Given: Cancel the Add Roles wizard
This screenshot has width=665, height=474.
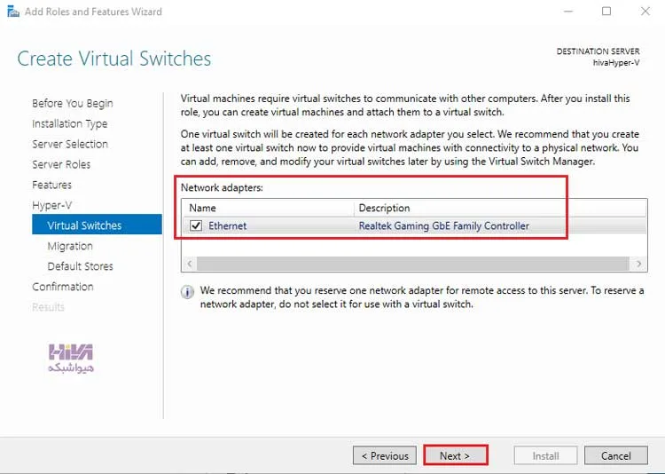Looking at the screenshot, I should (616, 455).
